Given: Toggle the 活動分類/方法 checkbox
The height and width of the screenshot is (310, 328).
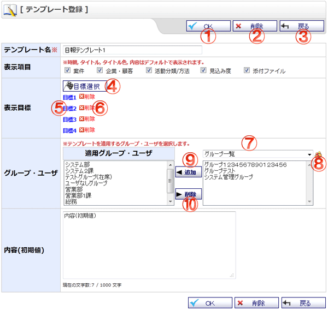Looking at the screenshot, I should point(149,70).
